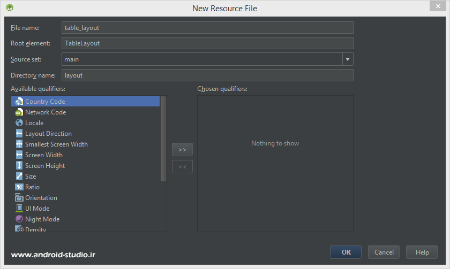Image resolution: width=450 pixels, height=269 pixels.
Task: Click the File name input field
Action: (207, 28)
